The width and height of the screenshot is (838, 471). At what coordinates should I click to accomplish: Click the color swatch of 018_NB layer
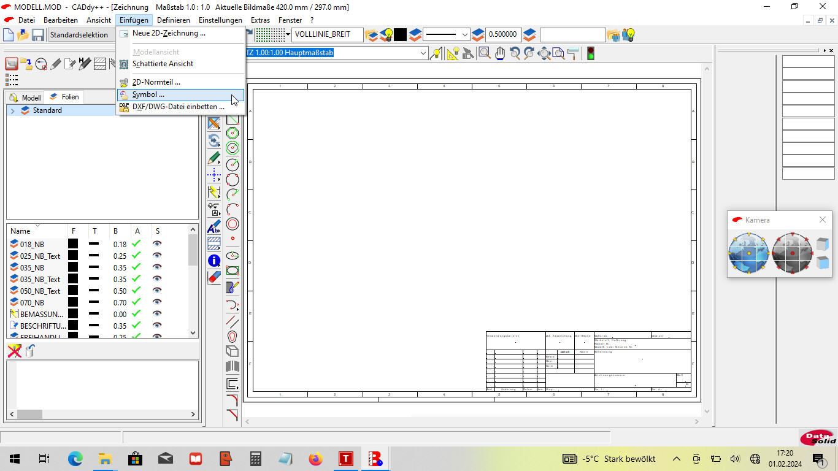click(73, 244)
